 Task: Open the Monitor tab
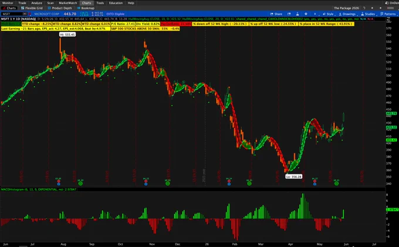pos(8,3)
